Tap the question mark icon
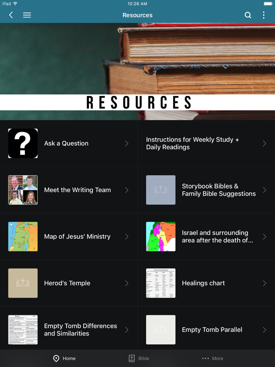275x367 pixels. [x=23, y=143]
